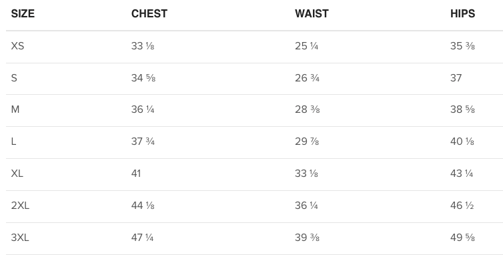The width and height of the screenshot is (503, 255).
Task: Select the XL size row label
Action: (17, 174)
